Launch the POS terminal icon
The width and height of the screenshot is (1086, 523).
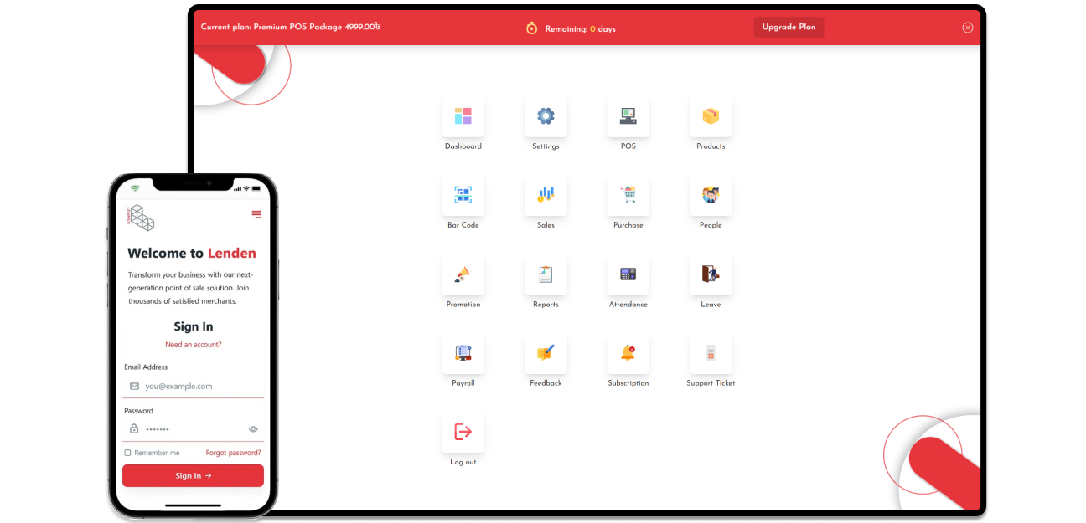coord(628,116)
